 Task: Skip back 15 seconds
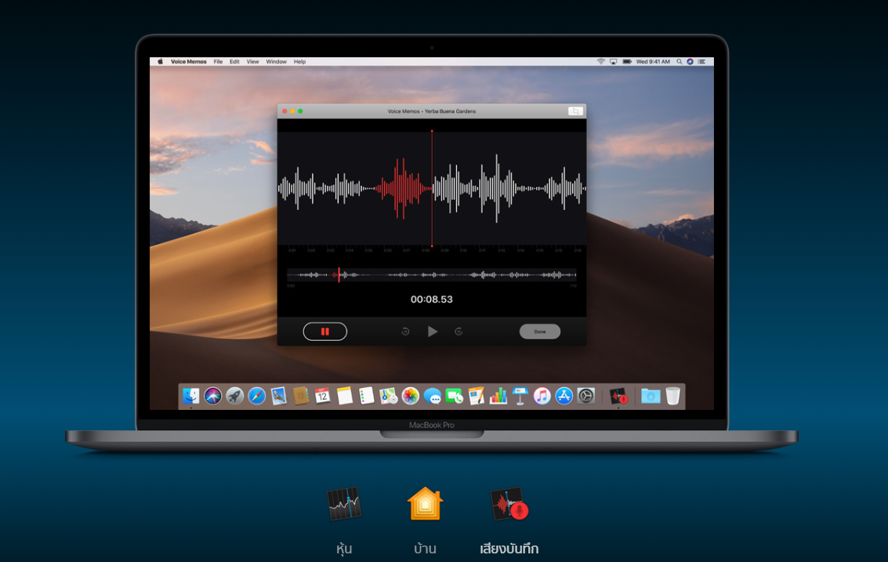coord(405,331)
